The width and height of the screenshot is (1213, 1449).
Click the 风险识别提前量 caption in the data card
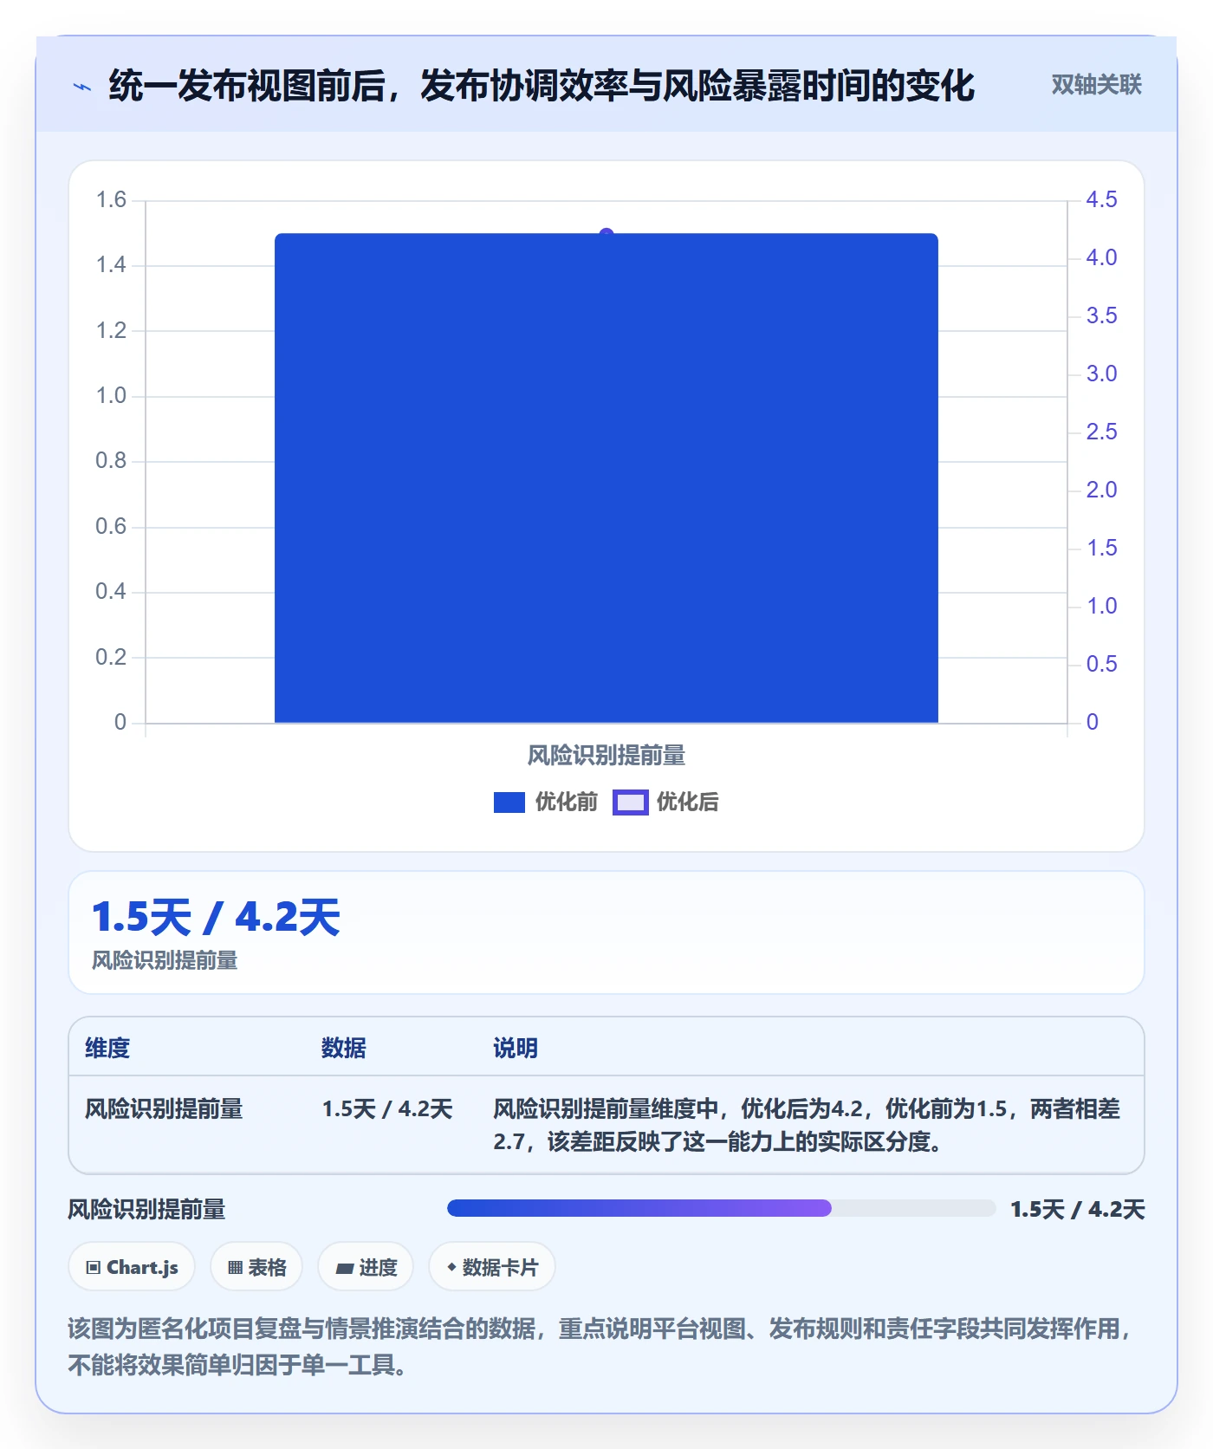[x=165, y=960]
